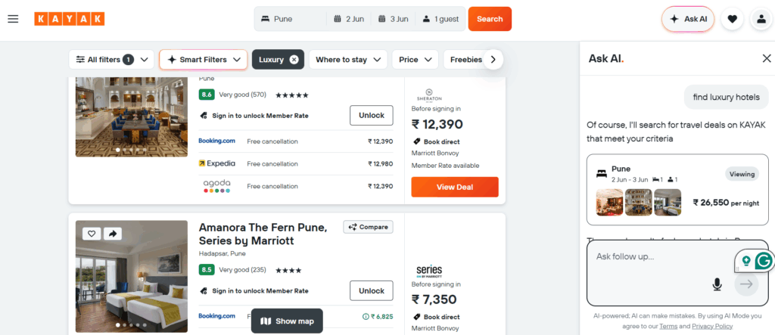Show more filter chips with the right arrow
This screenshot has height=335, width=775.
point(493,60)
